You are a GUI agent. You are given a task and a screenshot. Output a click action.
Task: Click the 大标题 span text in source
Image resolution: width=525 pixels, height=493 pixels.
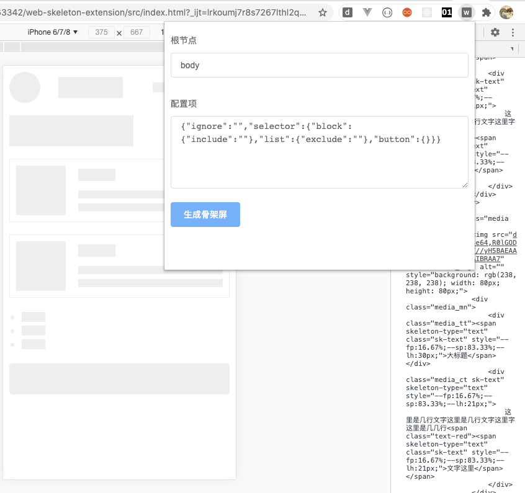click(x=457, y=355)
